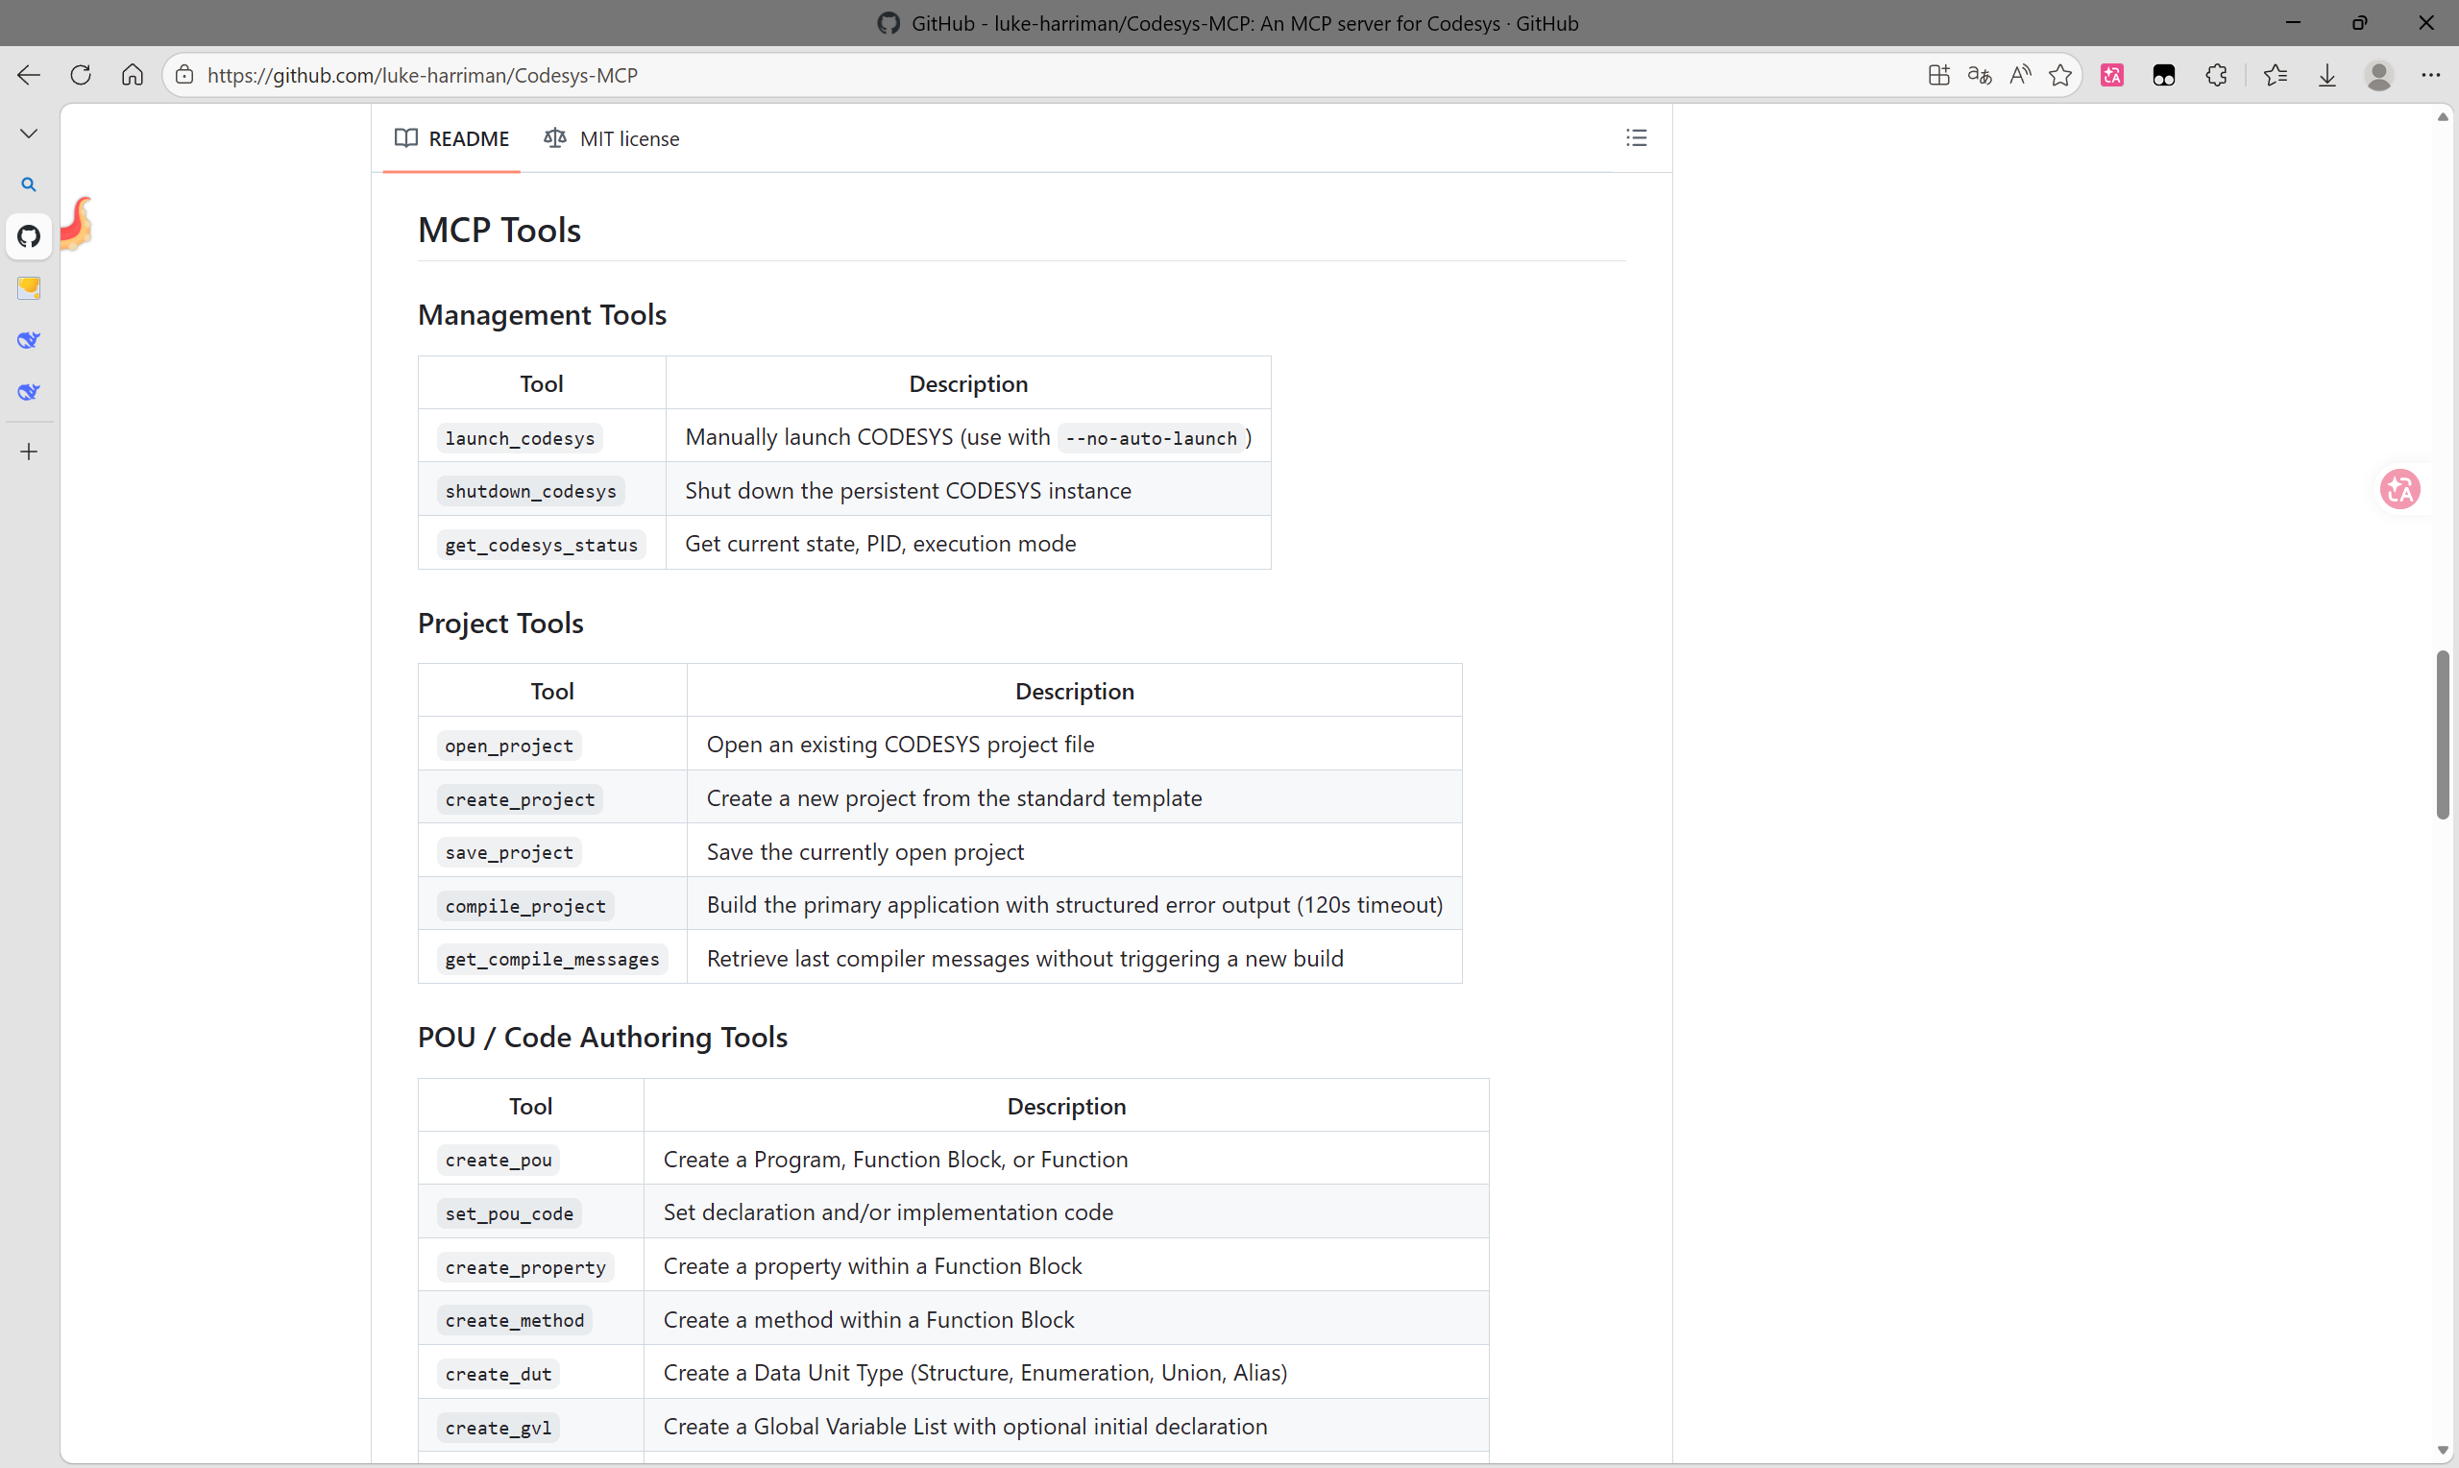Click the set_pou_code tool name
The image size is (2459, 1468).
(509, 1213)
